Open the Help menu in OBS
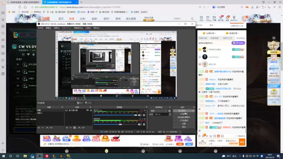The height and width of the screenshot is (159, 283). tap(96, 28)
